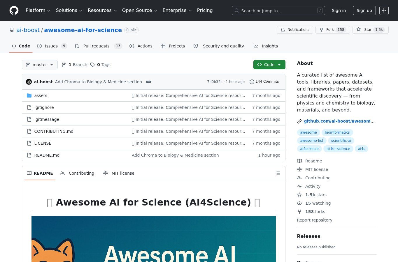Click the branch icon beside 1 Branch

(64, 65)
